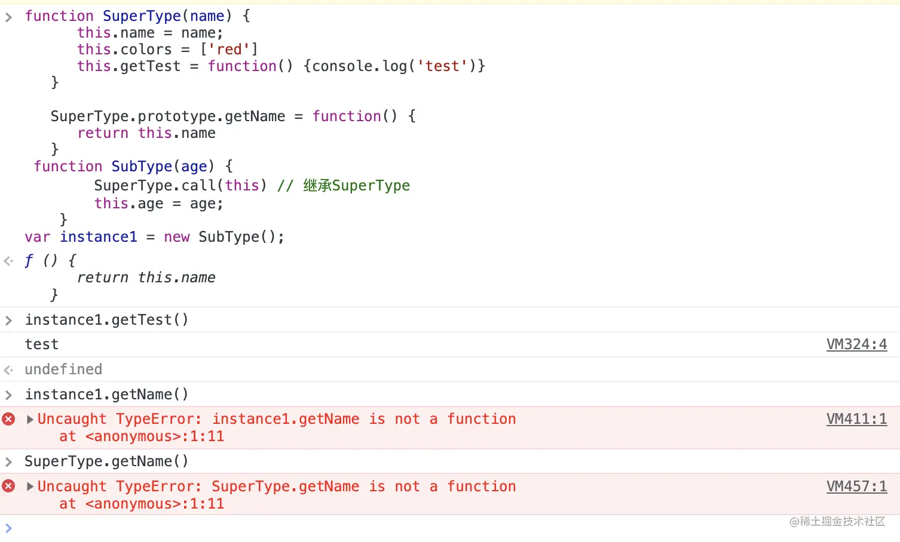
Task: Click the SuperType.getName() command entry
Action: 106,461
